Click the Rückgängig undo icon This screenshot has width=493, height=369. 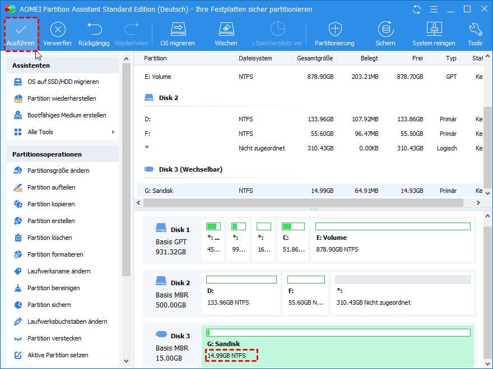pos(94,30)
